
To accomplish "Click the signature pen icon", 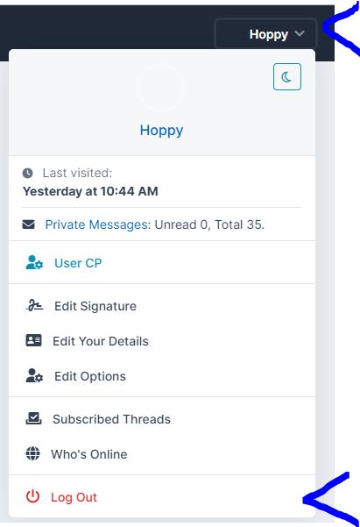I will (x=34, y=305).
